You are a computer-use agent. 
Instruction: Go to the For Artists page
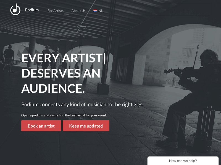[x=56, y=11]
